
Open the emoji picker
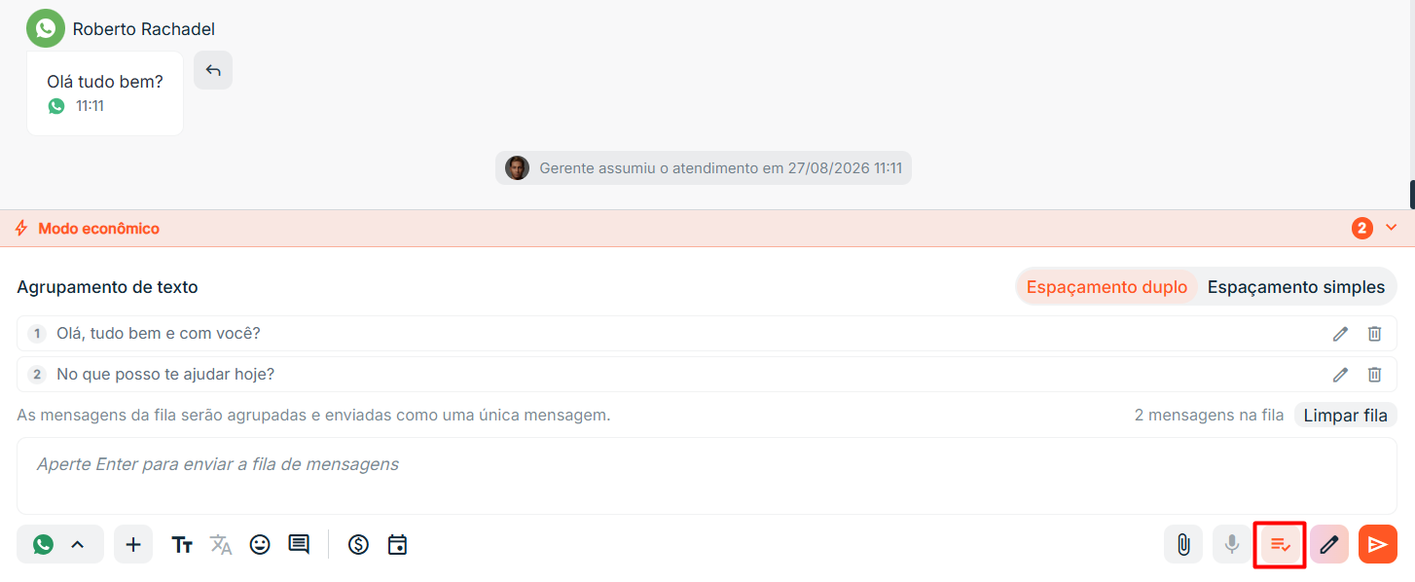click(260, 545)
